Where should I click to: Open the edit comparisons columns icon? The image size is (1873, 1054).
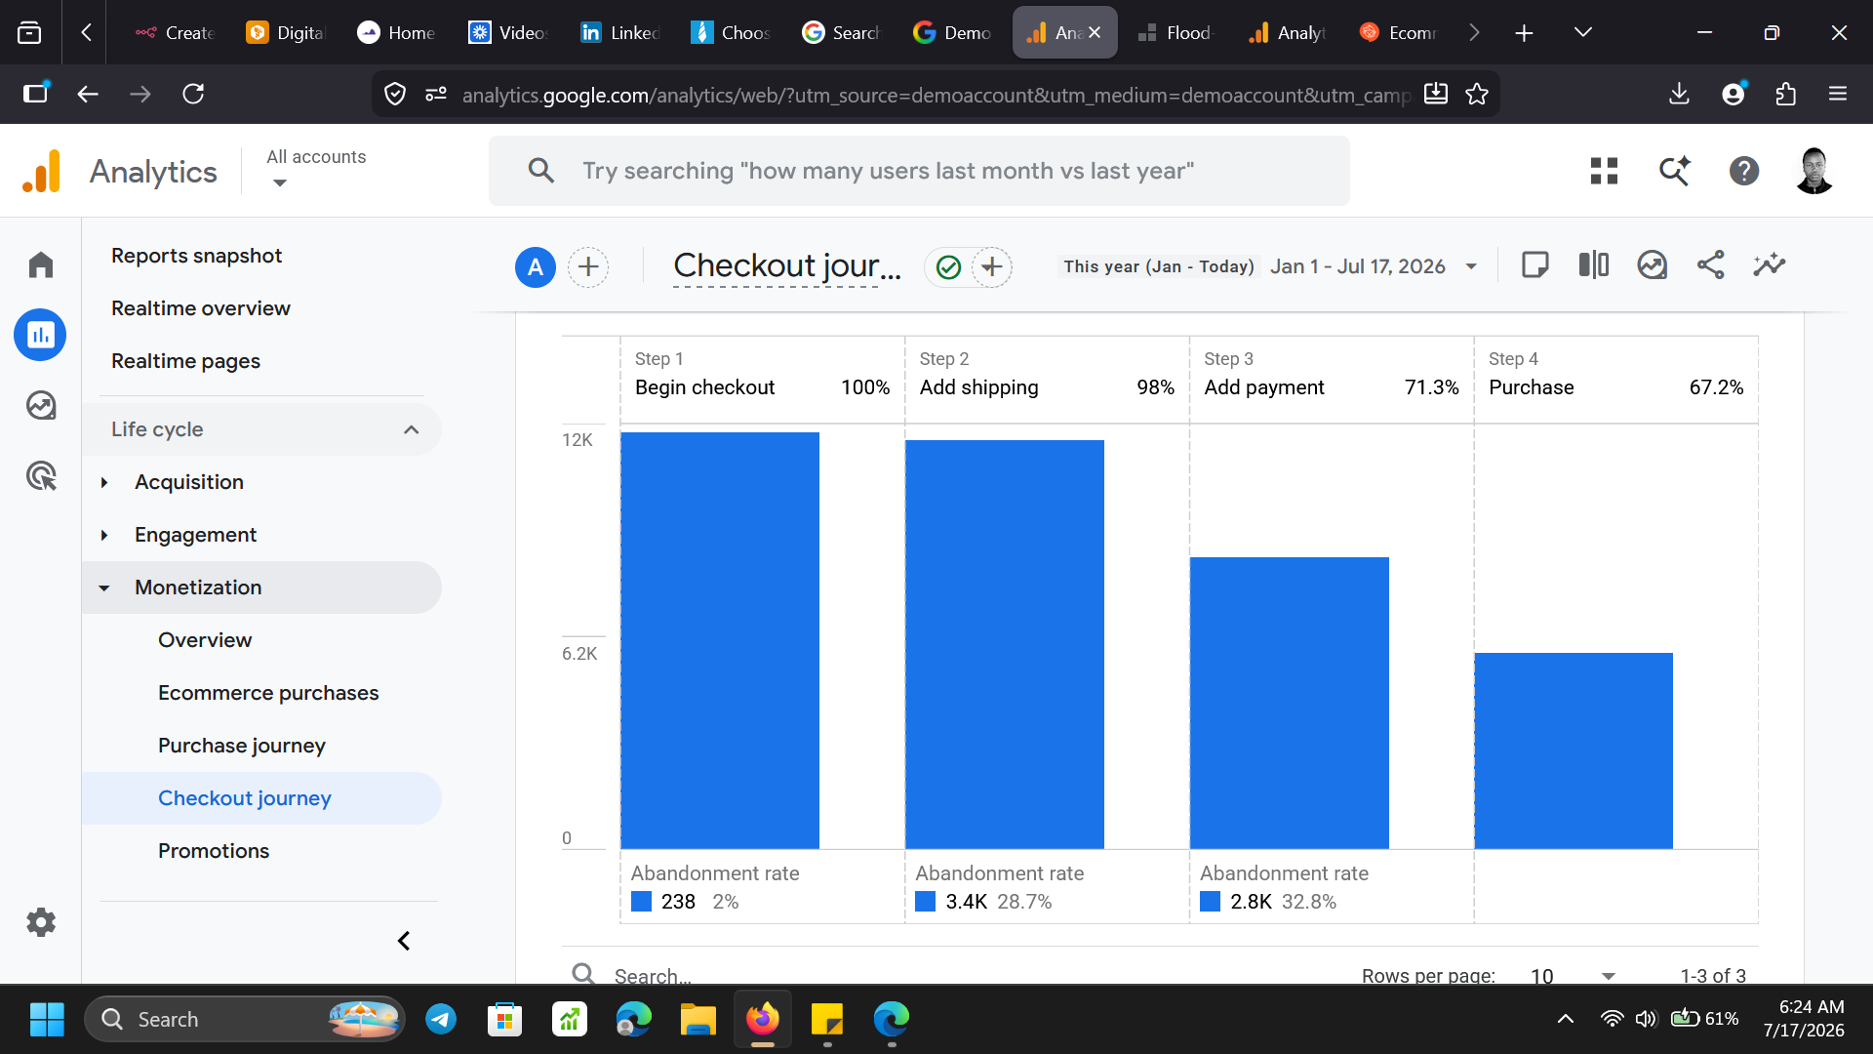click(x=1594, y=264)
